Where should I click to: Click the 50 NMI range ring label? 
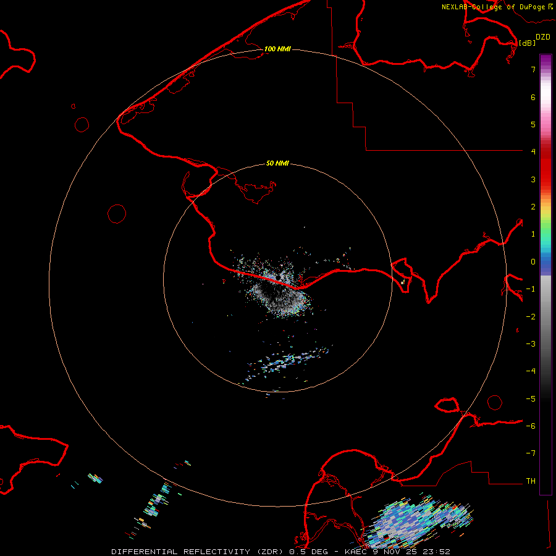coord(277,163)
